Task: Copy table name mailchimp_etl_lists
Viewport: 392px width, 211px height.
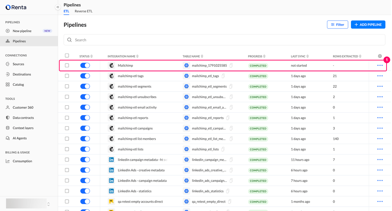Action: click(x=223, y=149)
